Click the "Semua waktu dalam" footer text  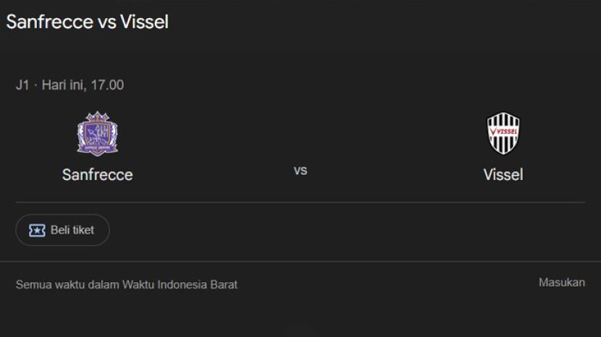click(67, 285)
